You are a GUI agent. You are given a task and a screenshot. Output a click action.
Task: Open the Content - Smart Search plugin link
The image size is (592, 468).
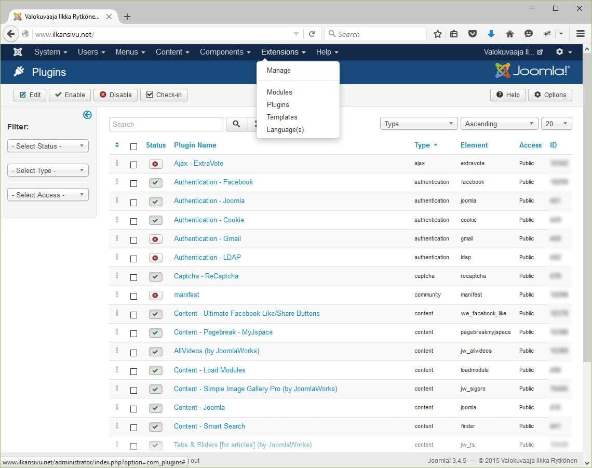point(210,426)
